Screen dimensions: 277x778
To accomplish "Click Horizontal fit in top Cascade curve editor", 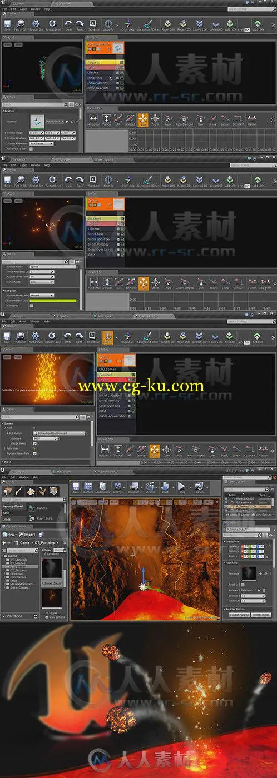I will pyautogui.click(x=93, y=119).
